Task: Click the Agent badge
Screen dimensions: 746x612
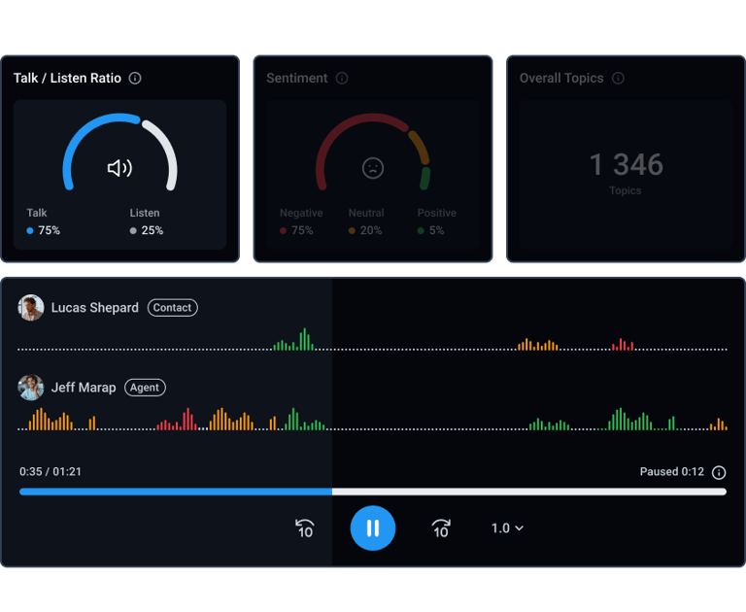Action: tap(145, 388)
